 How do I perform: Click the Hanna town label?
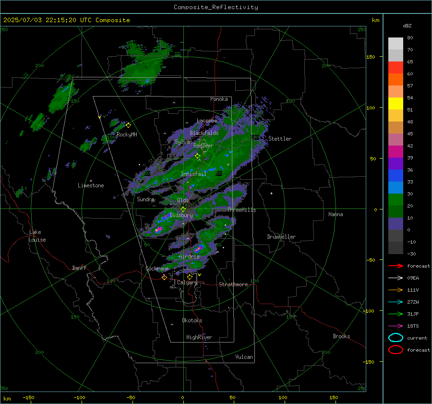tap(336, 214)
